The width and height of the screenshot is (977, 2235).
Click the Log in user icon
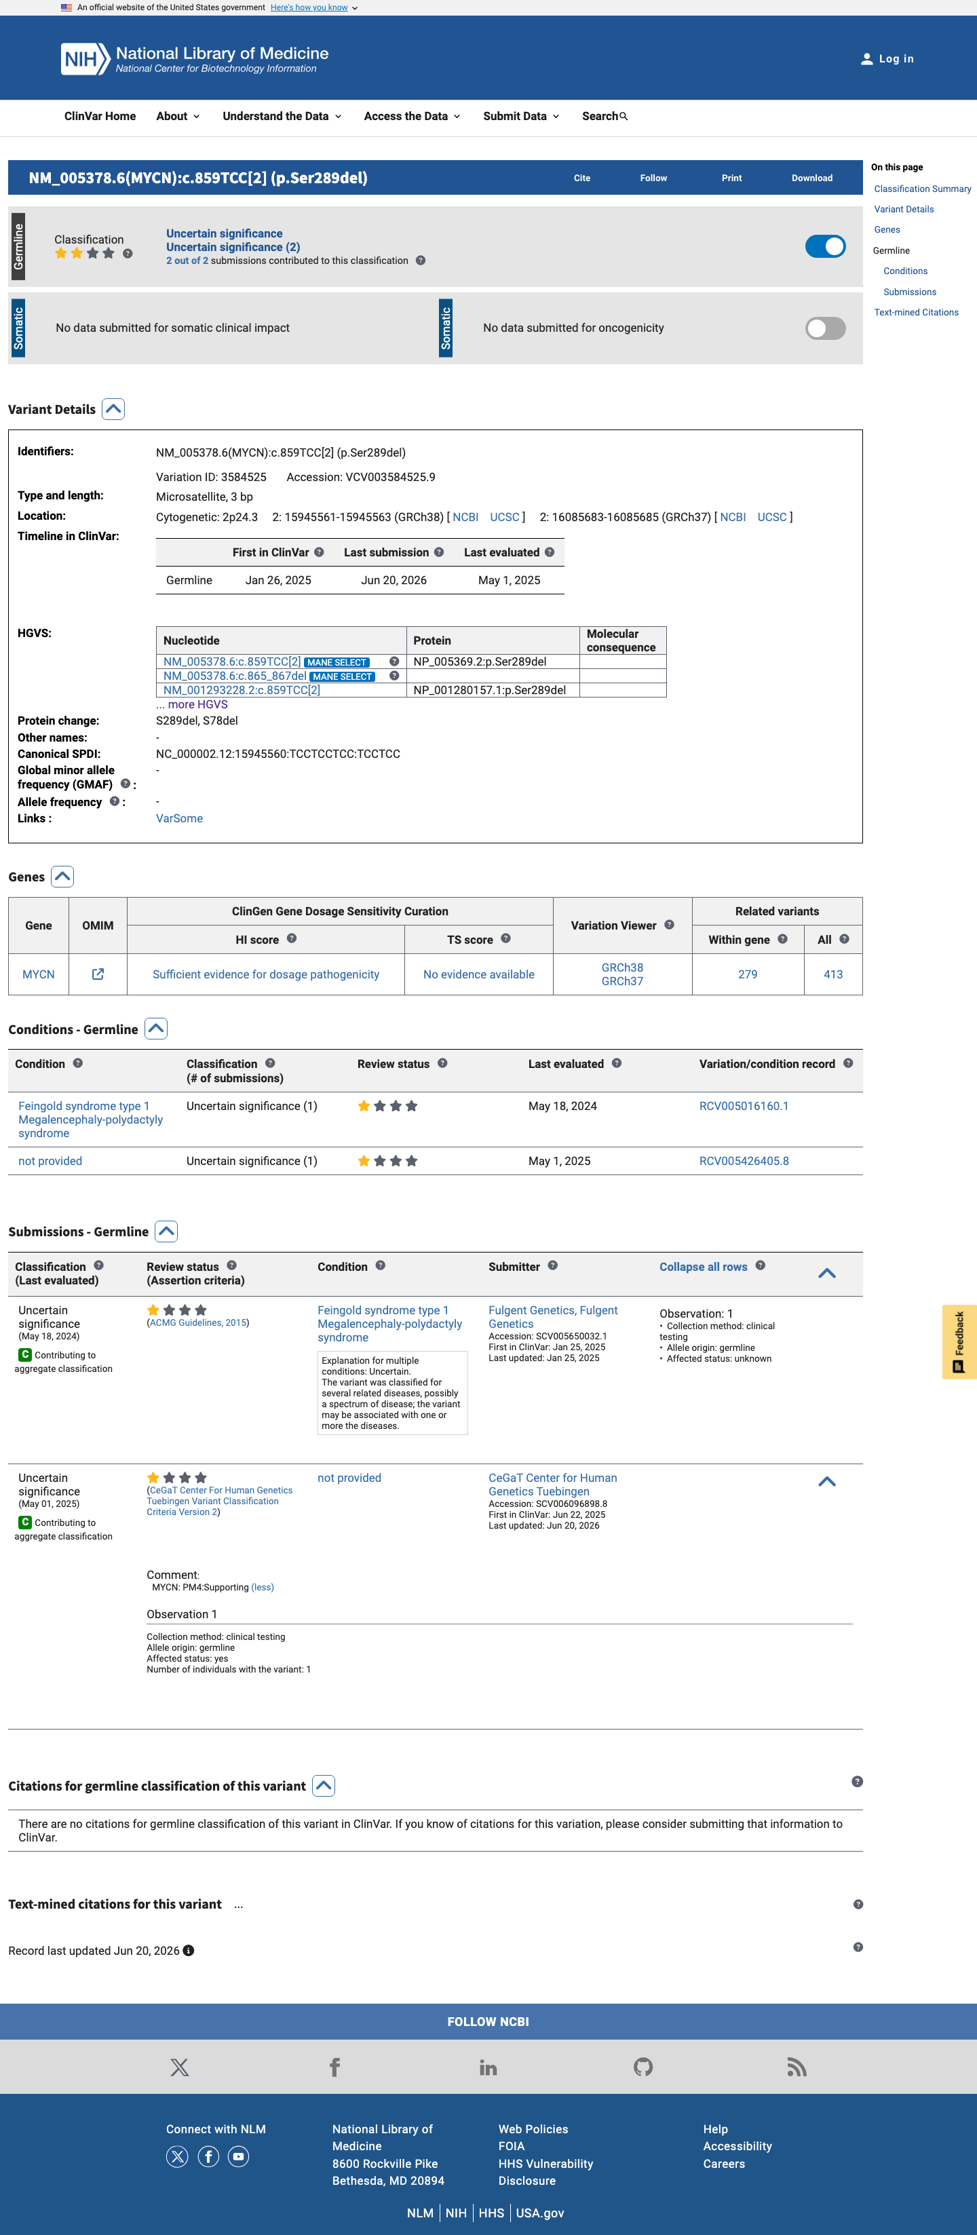pos(866,59)
